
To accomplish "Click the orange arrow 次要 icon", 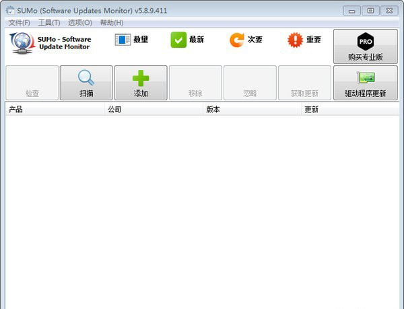I will click(x=236, y=40).
